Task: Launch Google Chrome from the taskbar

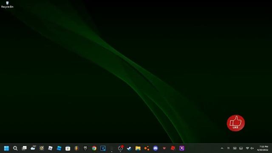Action: point(94,148)
